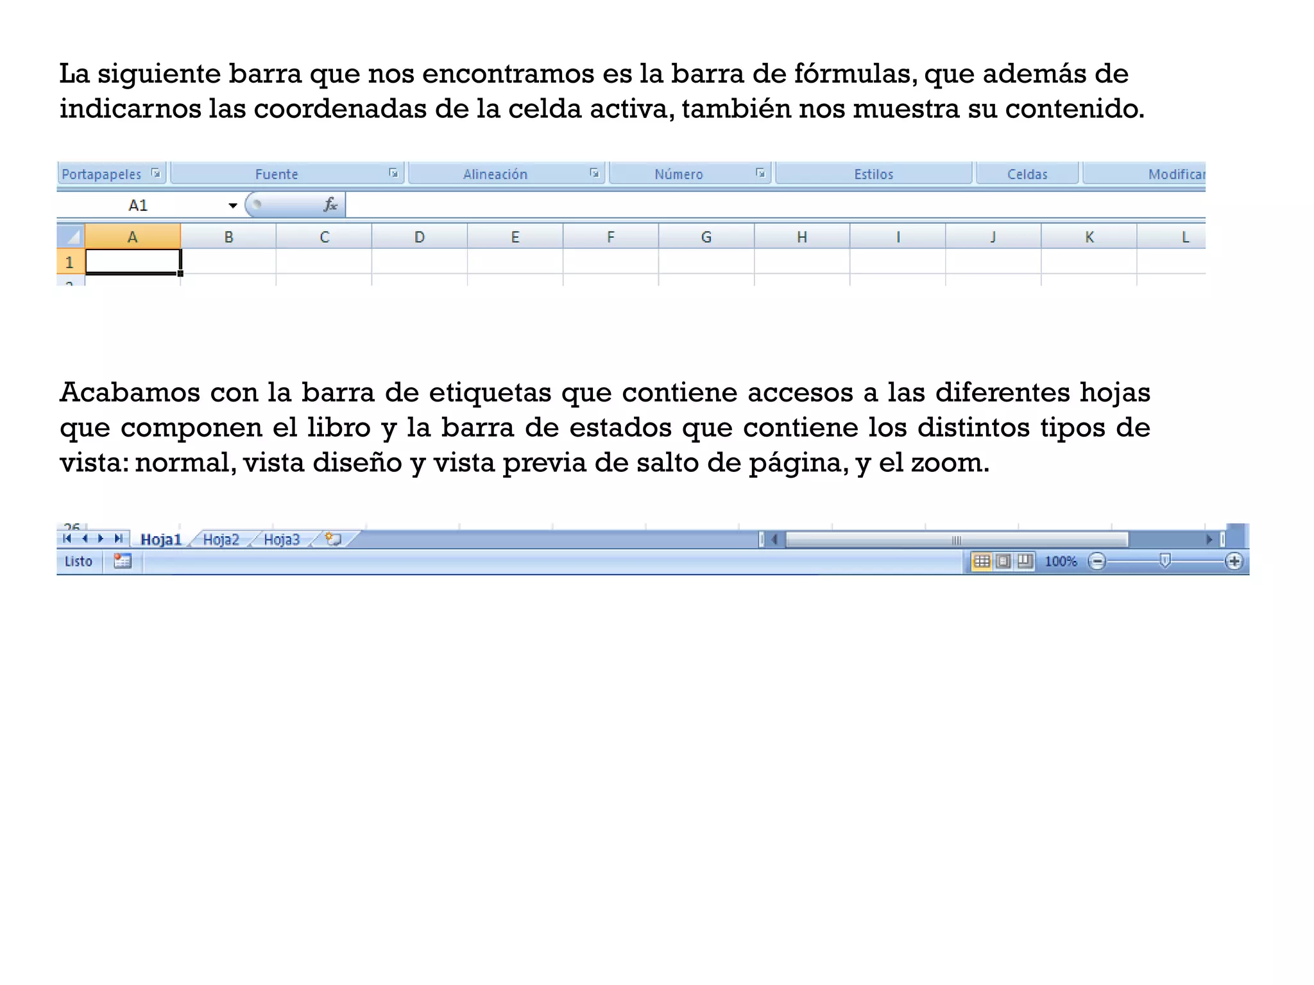Go to last sheet navigation arrow
The image size is (1314, 985).
[x=118, y=539]
